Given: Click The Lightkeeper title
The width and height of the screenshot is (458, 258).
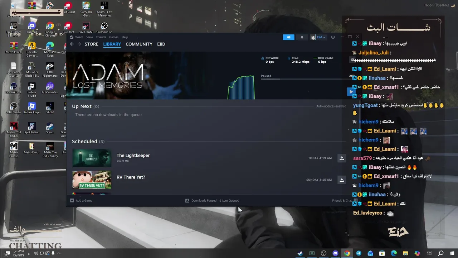Looking at the screenshot, I should 133,156.
